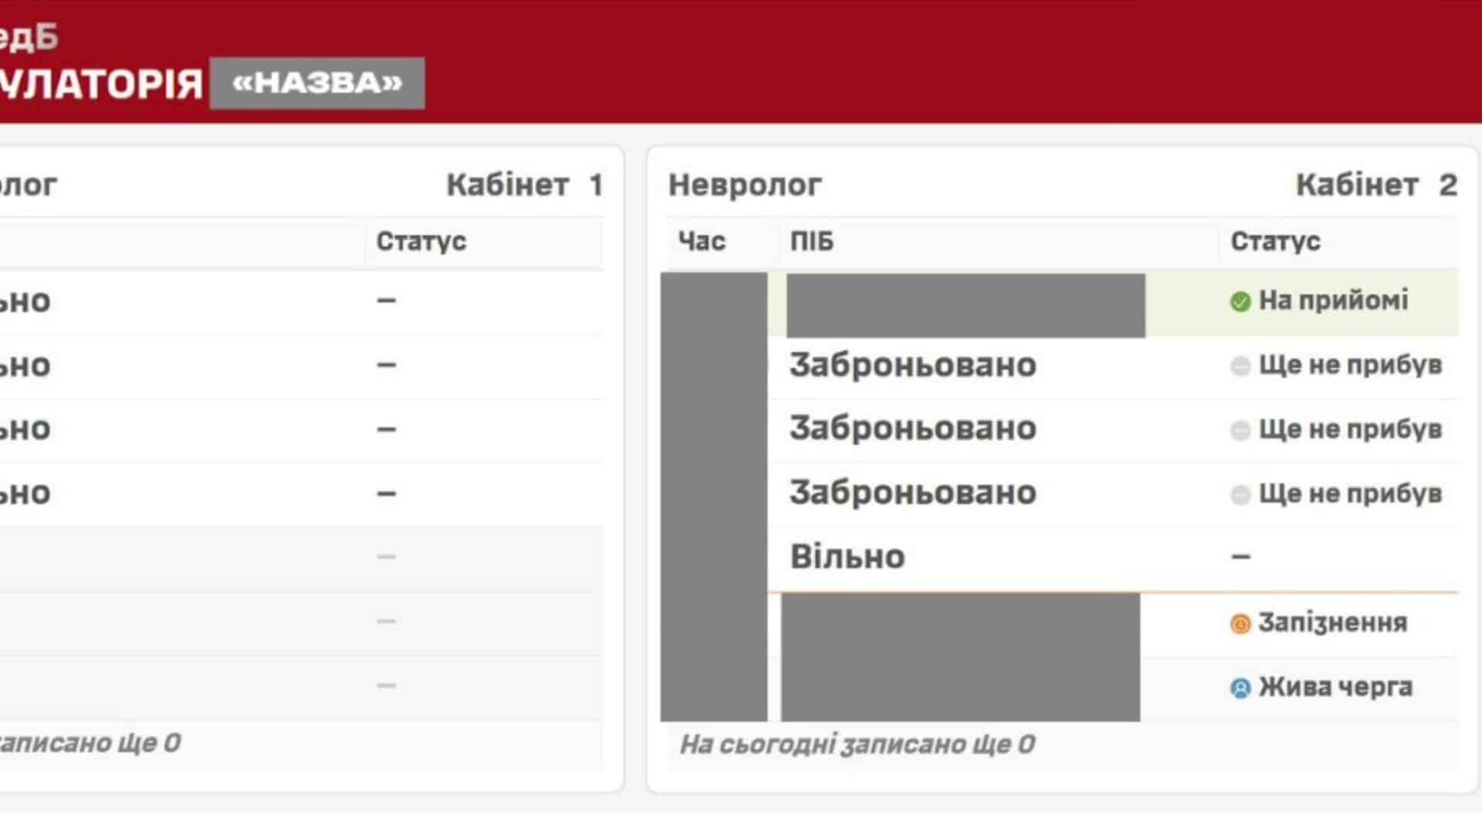Viewport: 1482px width, 834px height.
Task: Select the 'На прийомі' status text
Action: [x=1333, y=300]
